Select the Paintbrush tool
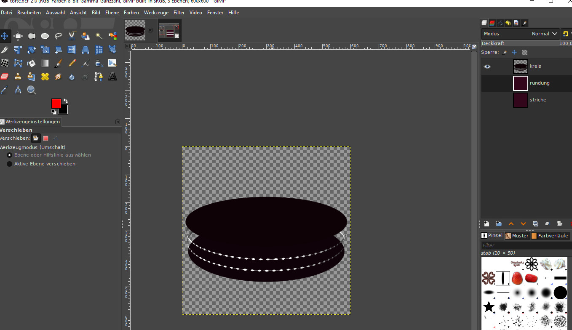The width and height of the screenshot is (572, 330). click(x=59, y=63)
